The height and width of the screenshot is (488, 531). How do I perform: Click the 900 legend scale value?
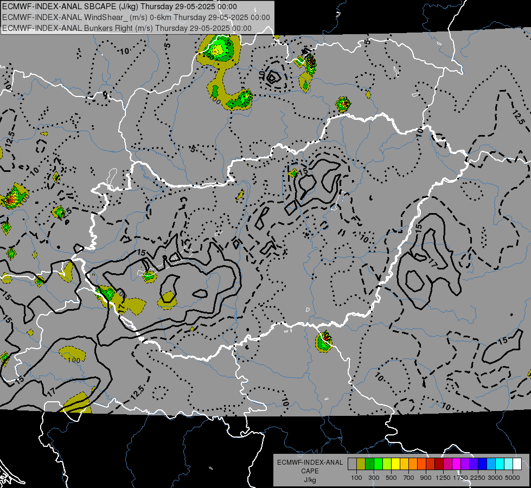pyautogui.click(x=426, y=478)
